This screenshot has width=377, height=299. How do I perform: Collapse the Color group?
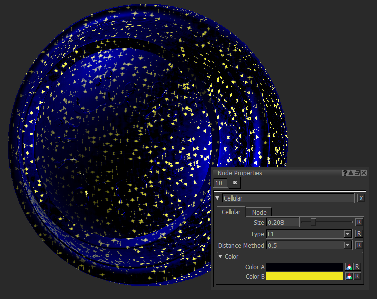(221, 257)
